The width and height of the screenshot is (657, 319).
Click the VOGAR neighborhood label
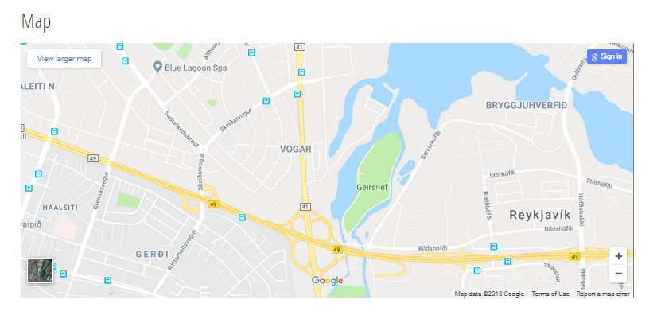296,149
